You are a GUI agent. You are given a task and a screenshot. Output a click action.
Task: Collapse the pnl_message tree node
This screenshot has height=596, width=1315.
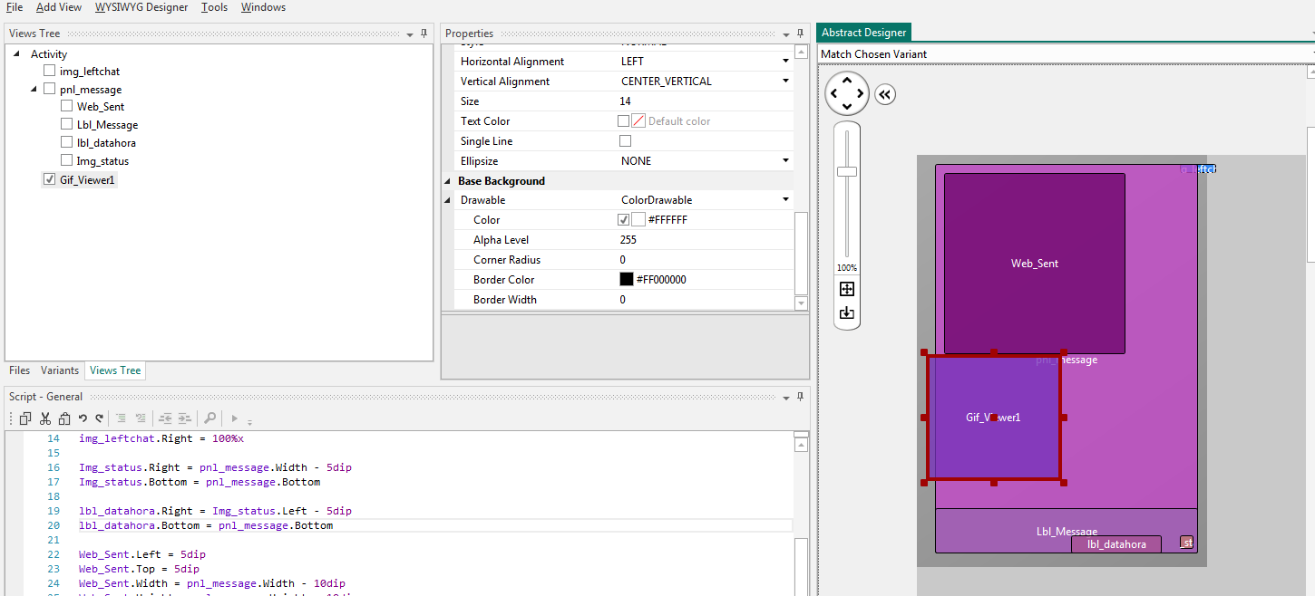pos(34,90)
